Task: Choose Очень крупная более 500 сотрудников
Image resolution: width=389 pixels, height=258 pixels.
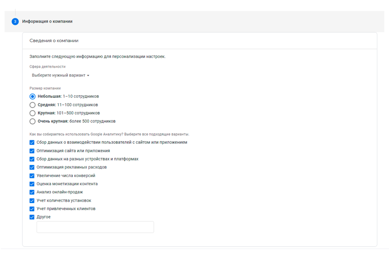Action: [x=33, y=121]
